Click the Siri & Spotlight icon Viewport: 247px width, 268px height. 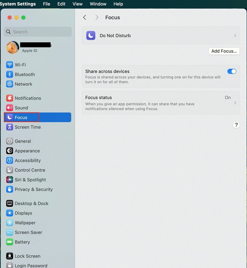[x=10, y=180]
